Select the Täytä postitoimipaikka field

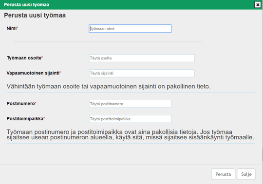(130, 119)
